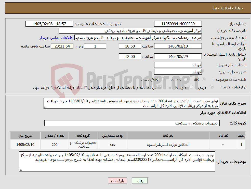251x189 pixels.
Task: Click the need date cell 1405/02/10 in table
Action: pyautogui.click(x=25, y=145)
